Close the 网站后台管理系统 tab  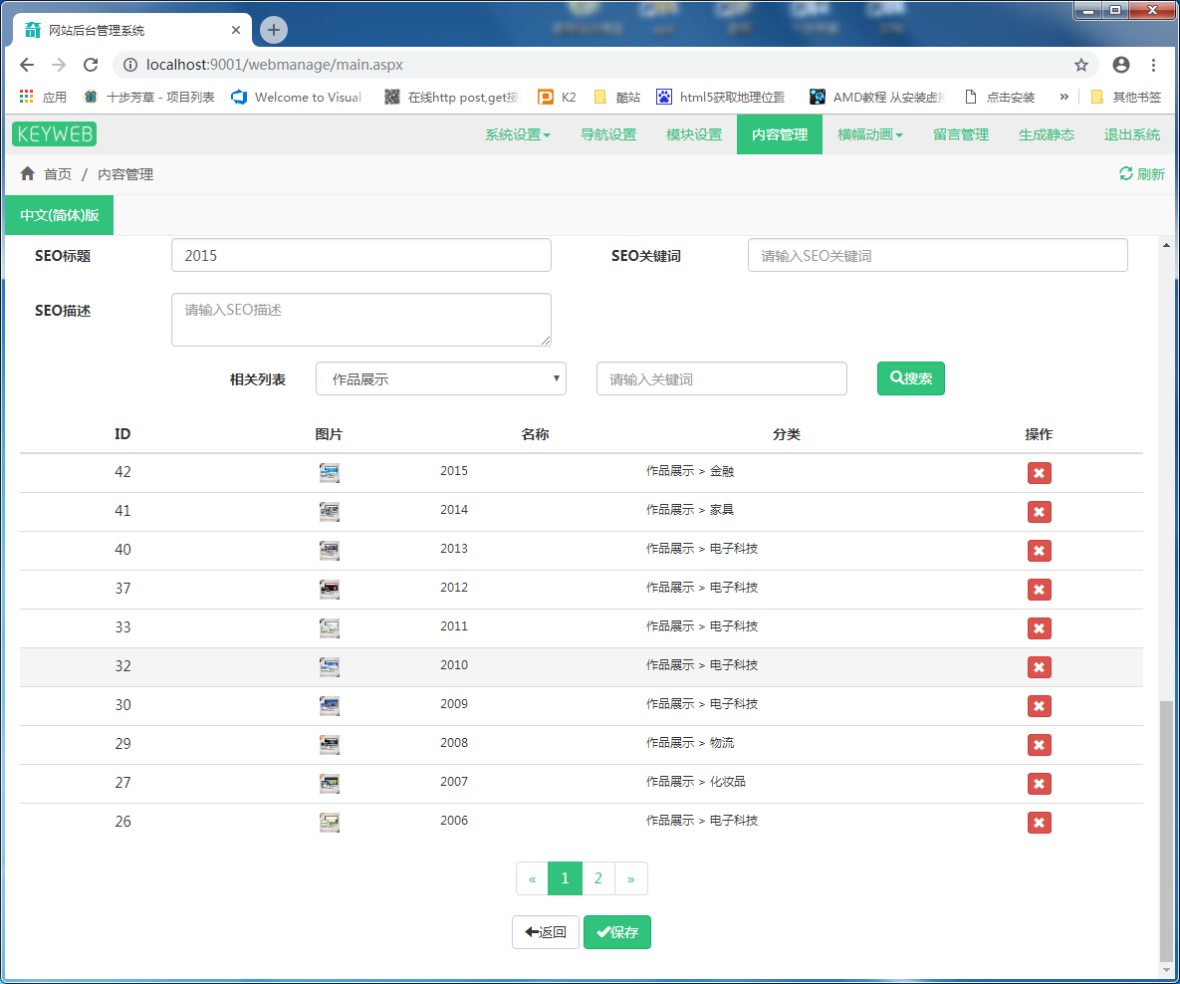[x=236, y=30]
